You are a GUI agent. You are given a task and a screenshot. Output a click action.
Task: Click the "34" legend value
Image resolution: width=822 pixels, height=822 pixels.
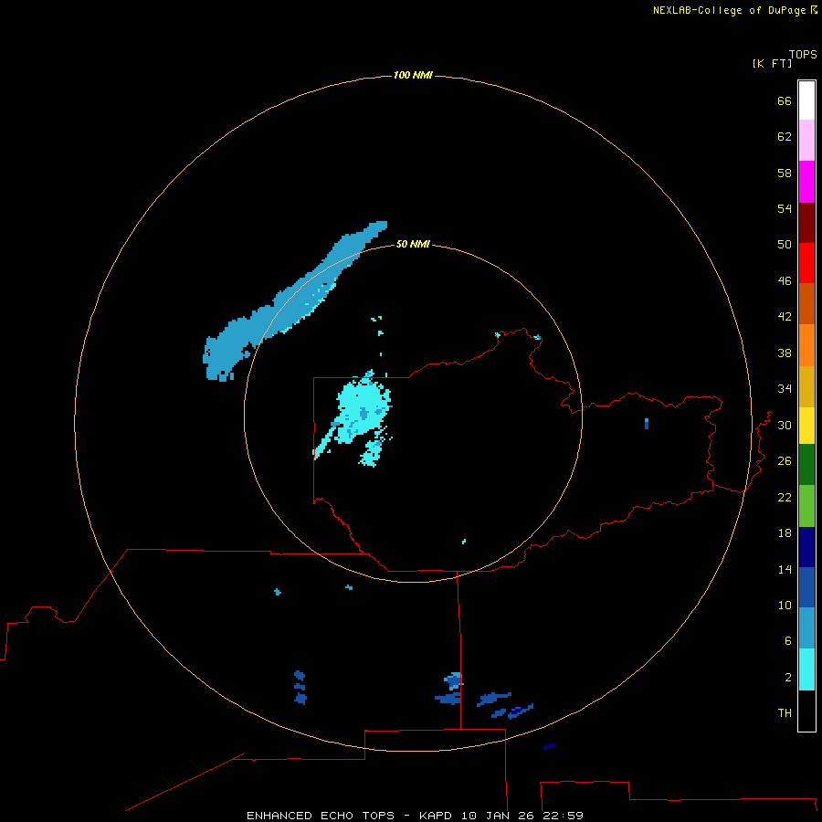pyautogui.click(x=785, y=389)
